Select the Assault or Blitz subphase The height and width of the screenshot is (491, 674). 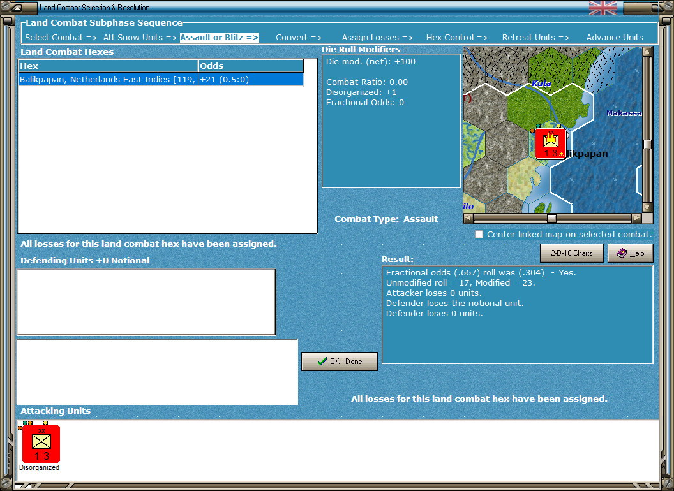click(219, 38)
